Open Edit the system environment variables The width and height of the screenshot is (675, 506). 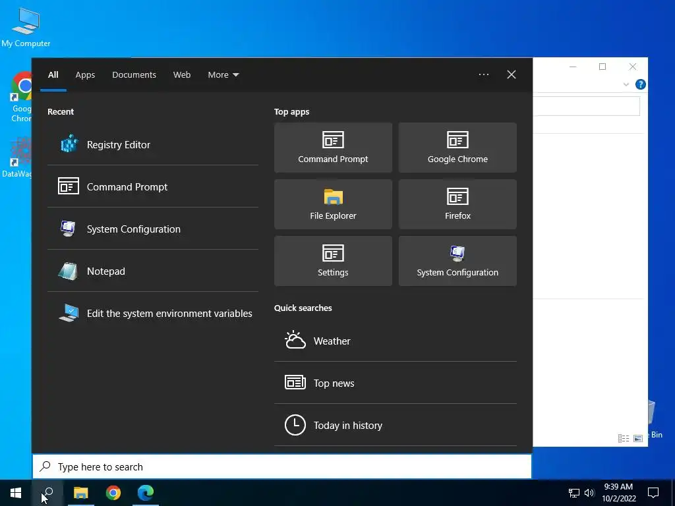(x=153, y=313)
